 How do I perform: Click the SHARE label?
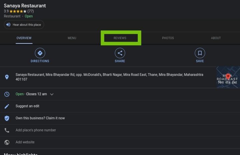[120, 61]
